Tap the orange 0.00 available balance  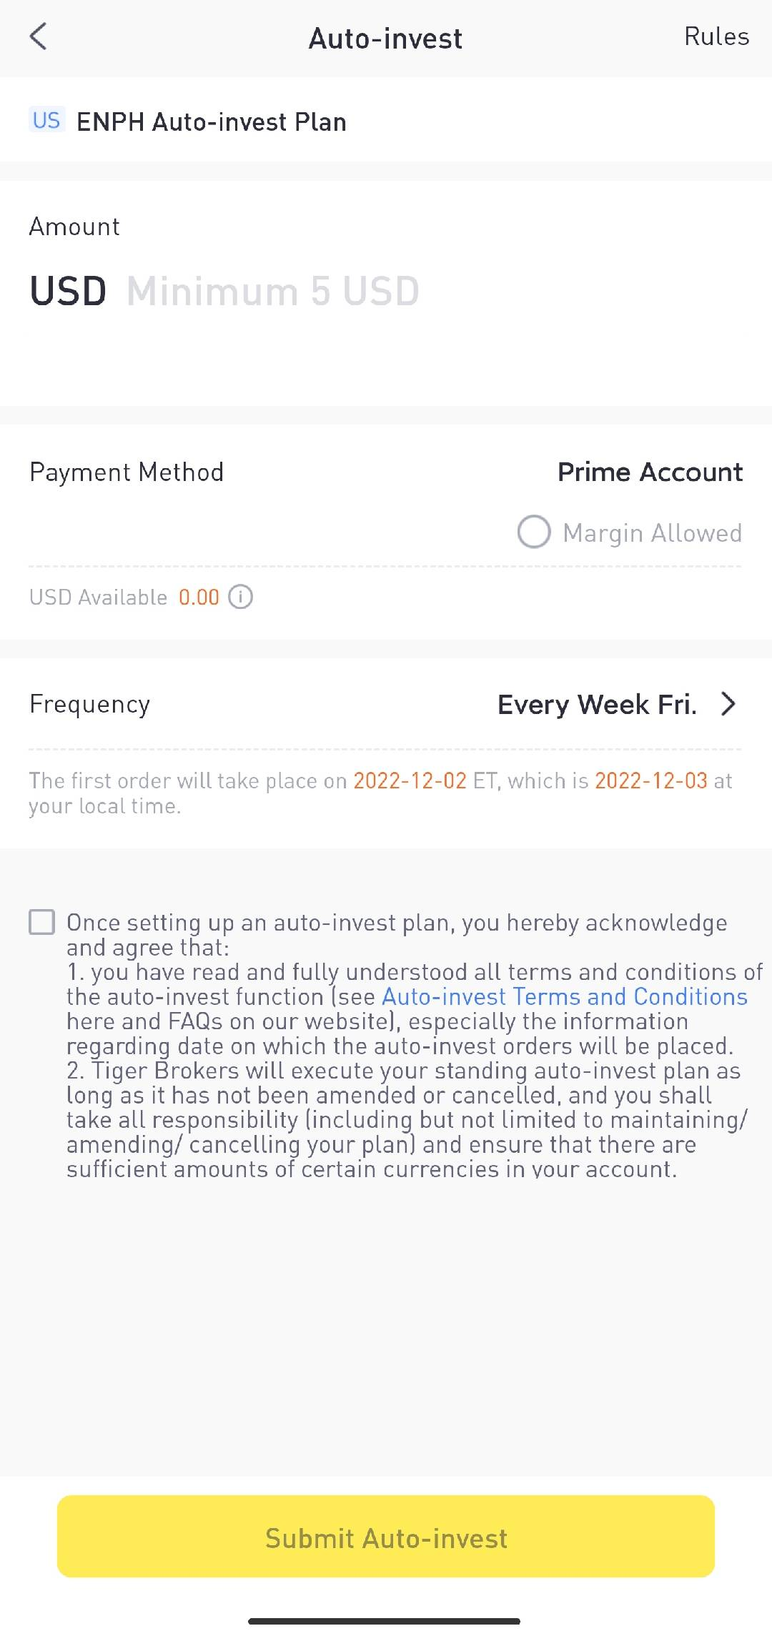(199, 598)
